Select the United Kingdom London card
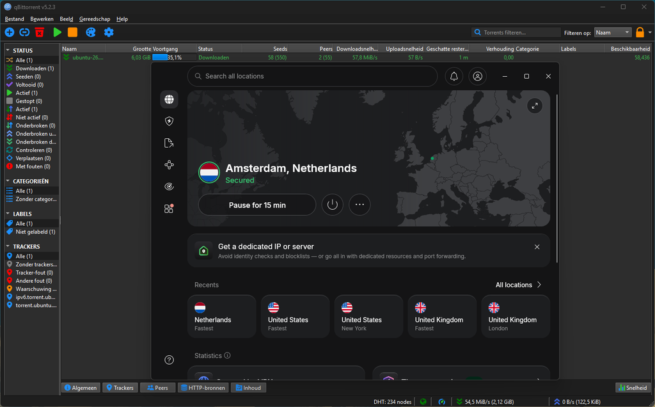 (x=516, y=316)
